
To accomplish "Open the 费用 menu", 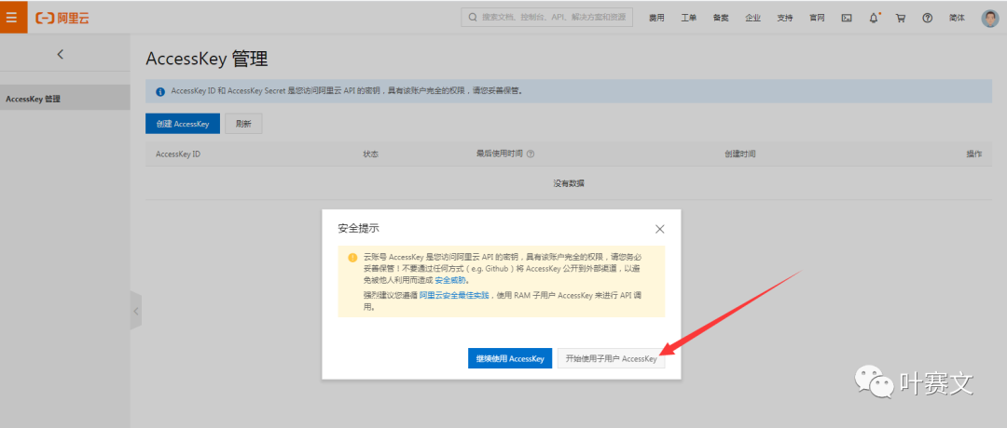I will 656,18.
